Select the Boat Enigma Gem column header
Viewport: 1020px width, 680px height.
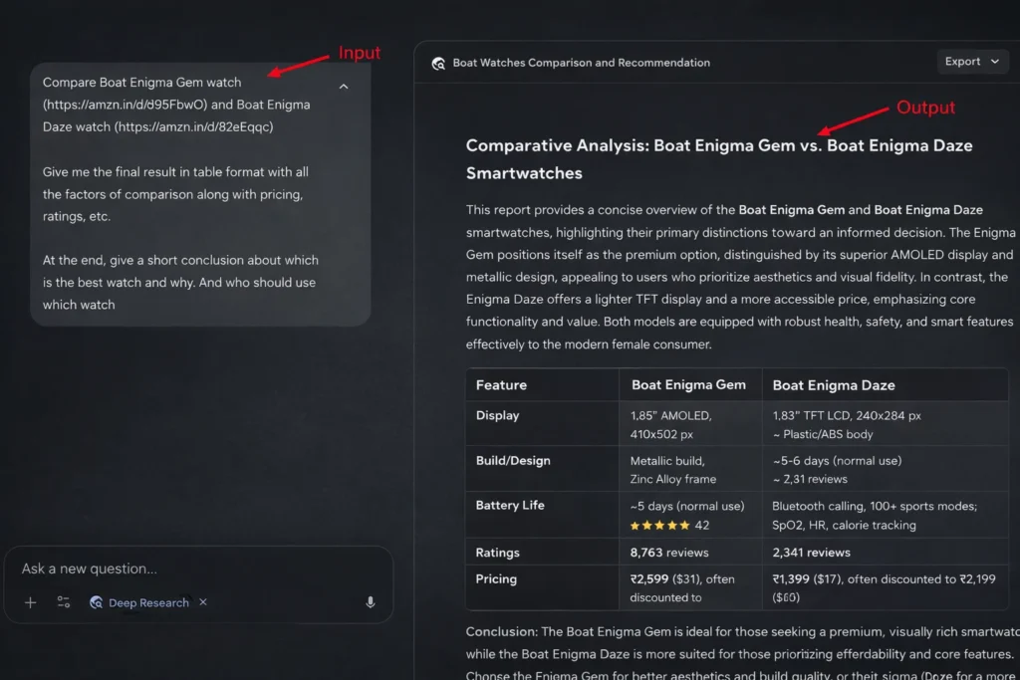tap(688, 385)
